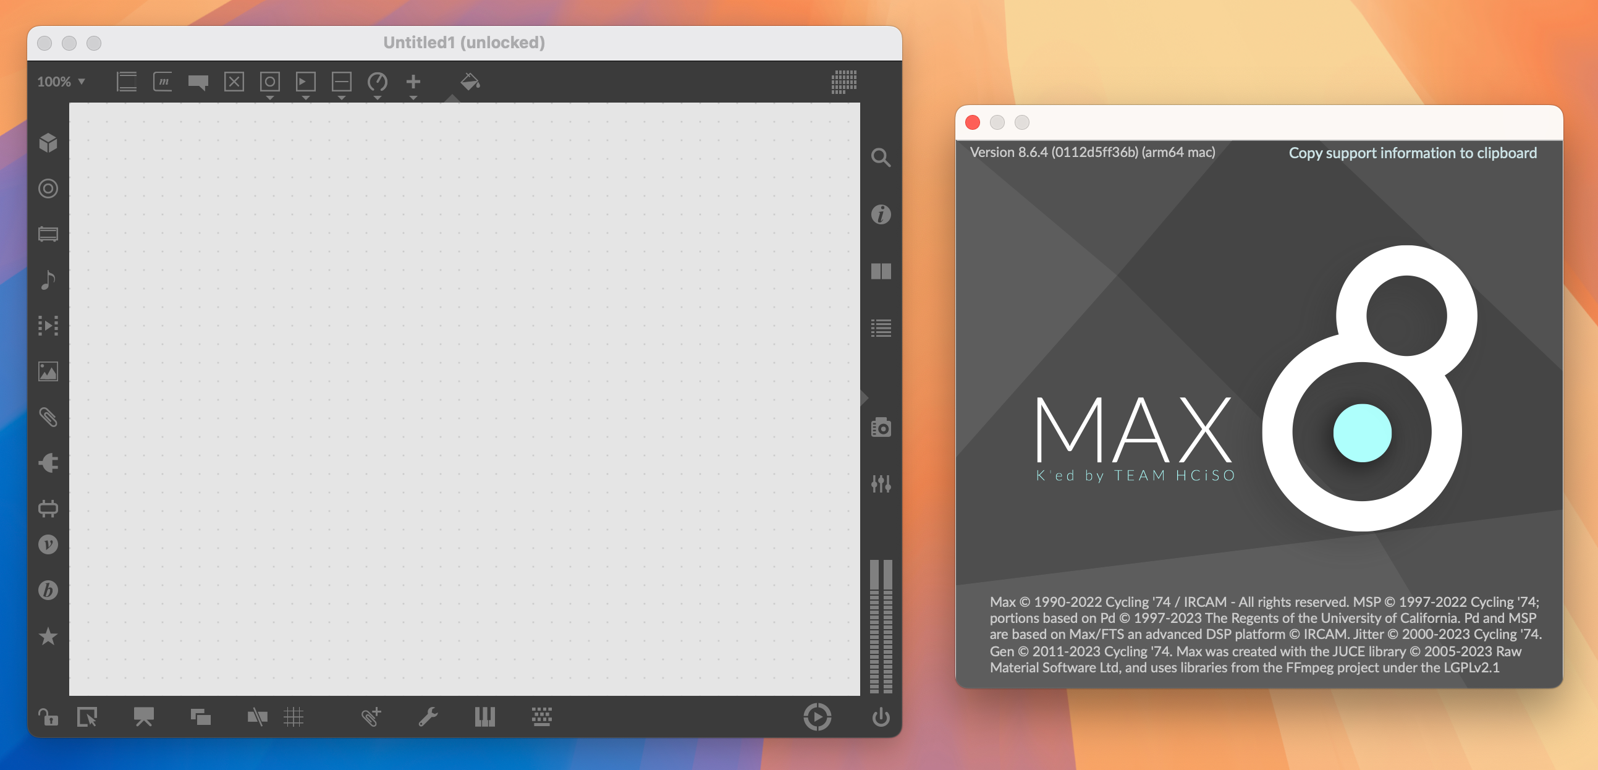Click the Untitled1 (unlocked) window title bar
The height and width of the screenshot is (770, 1598).
[464, 42]
